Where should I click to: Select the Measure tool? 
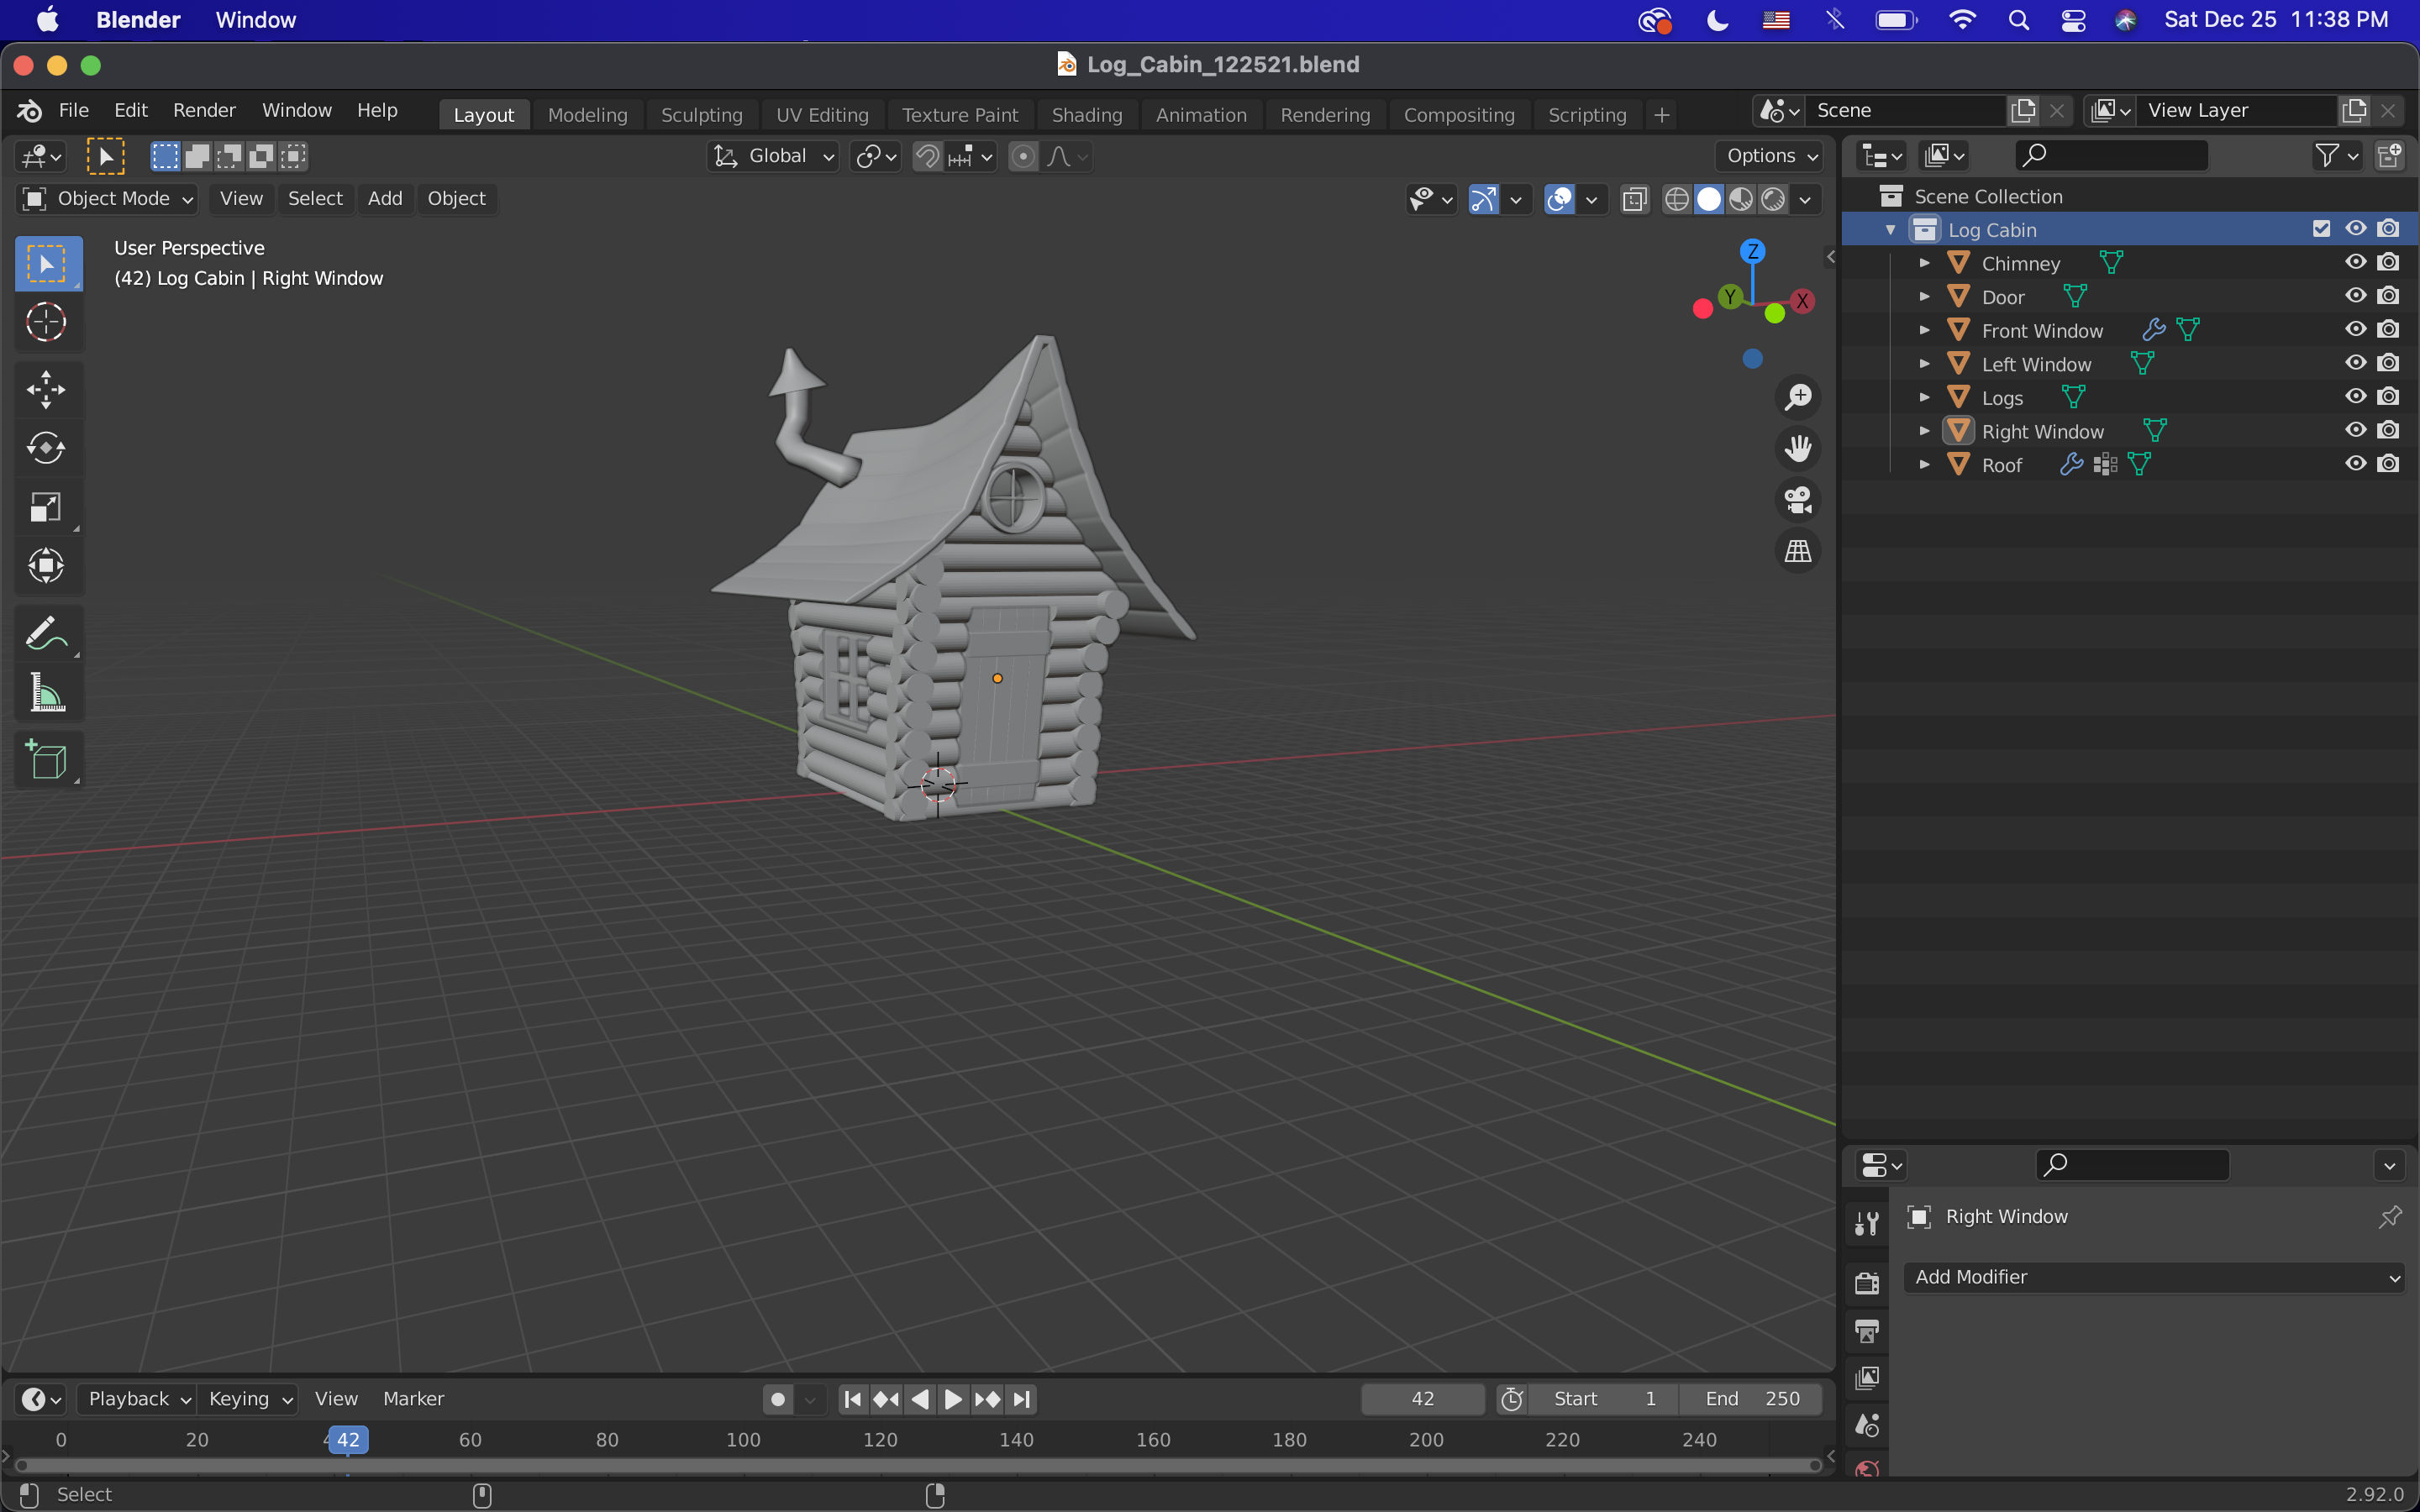tap(47, 693)
